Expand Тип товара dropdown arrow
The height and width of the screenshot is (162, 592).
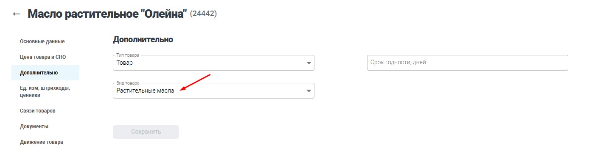(x=309, y=63)
